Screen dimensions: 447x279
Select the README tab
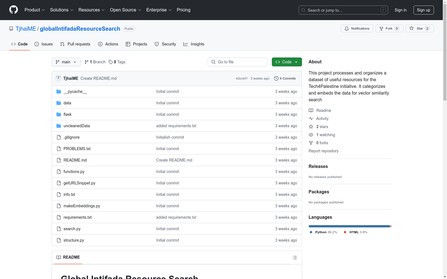tap(68, 257)
